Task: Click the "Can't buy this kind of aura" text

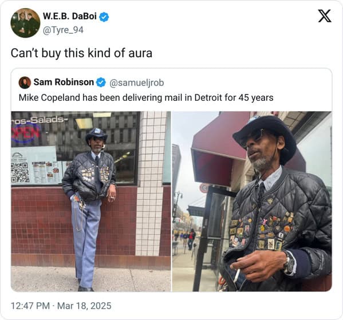Action: point(81,53)
